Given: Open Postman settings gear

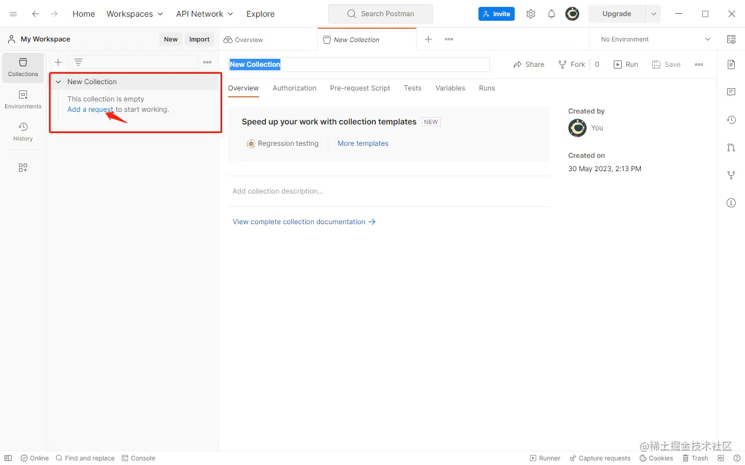Looking at the screenshot, I should click(531, 14).
